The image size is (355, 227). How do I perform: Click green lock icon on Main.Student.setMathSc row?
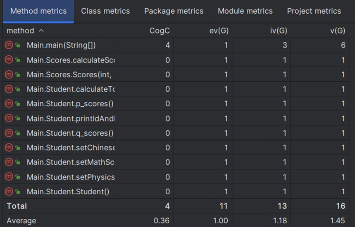click(x=18, y=162)
